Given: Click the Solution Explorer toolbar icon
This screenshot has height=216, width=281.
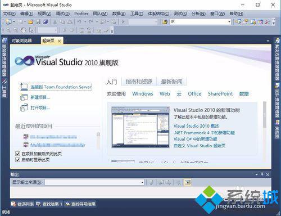Looking at the screenshot, I should coord(238,22).
